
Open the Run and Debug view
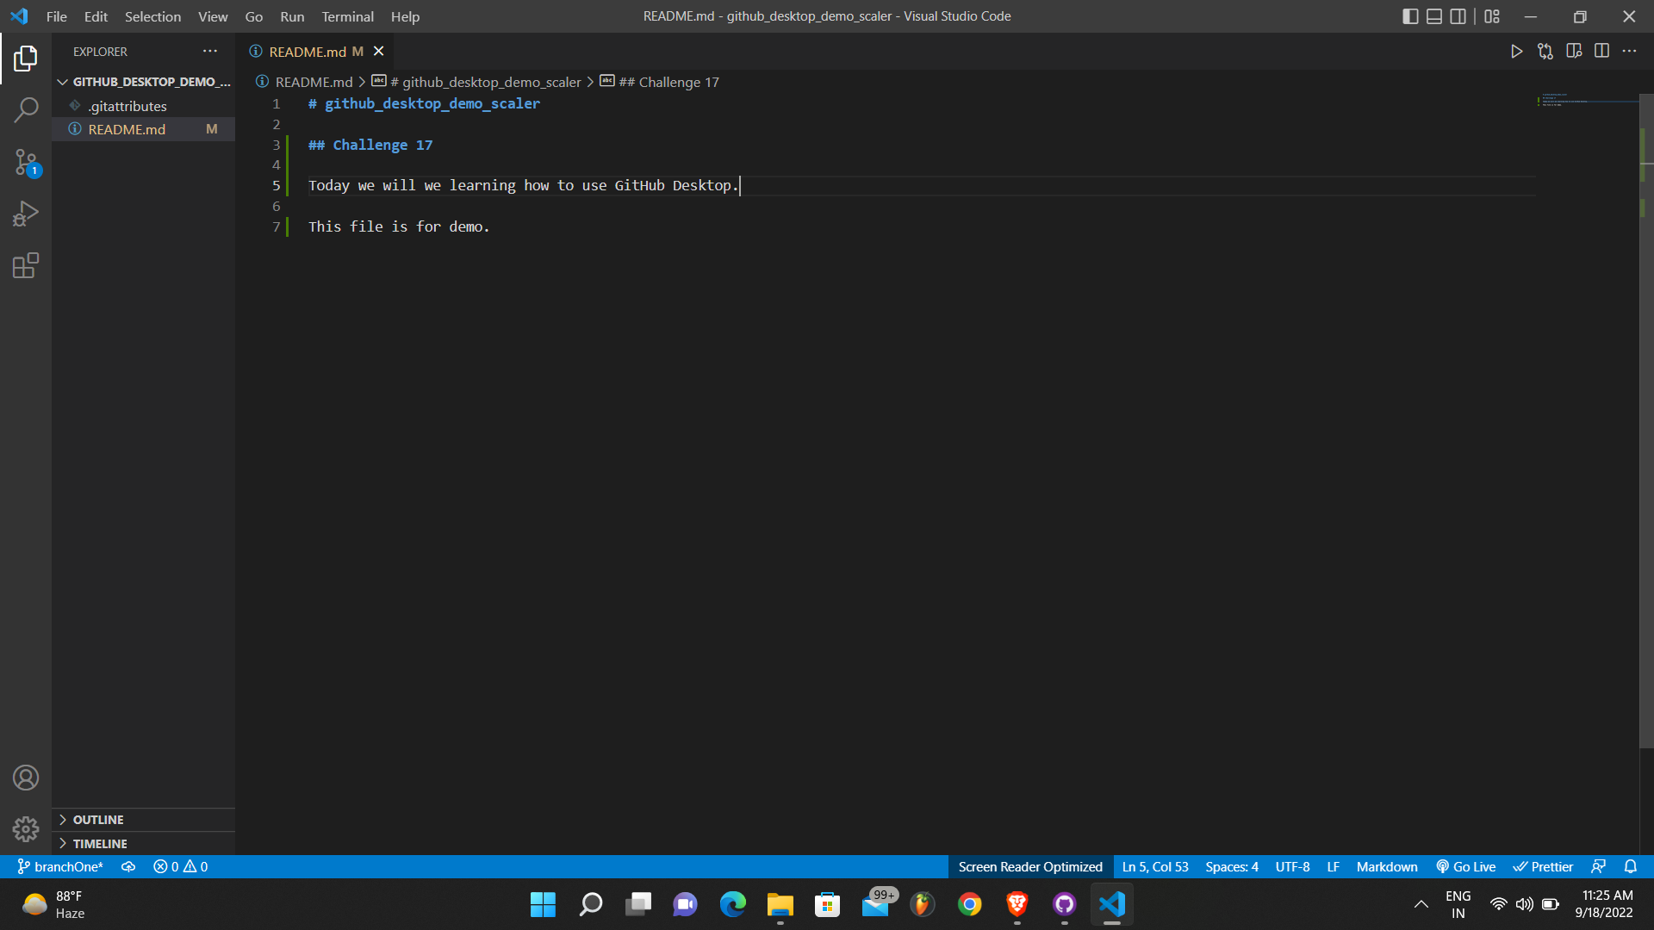26,213
